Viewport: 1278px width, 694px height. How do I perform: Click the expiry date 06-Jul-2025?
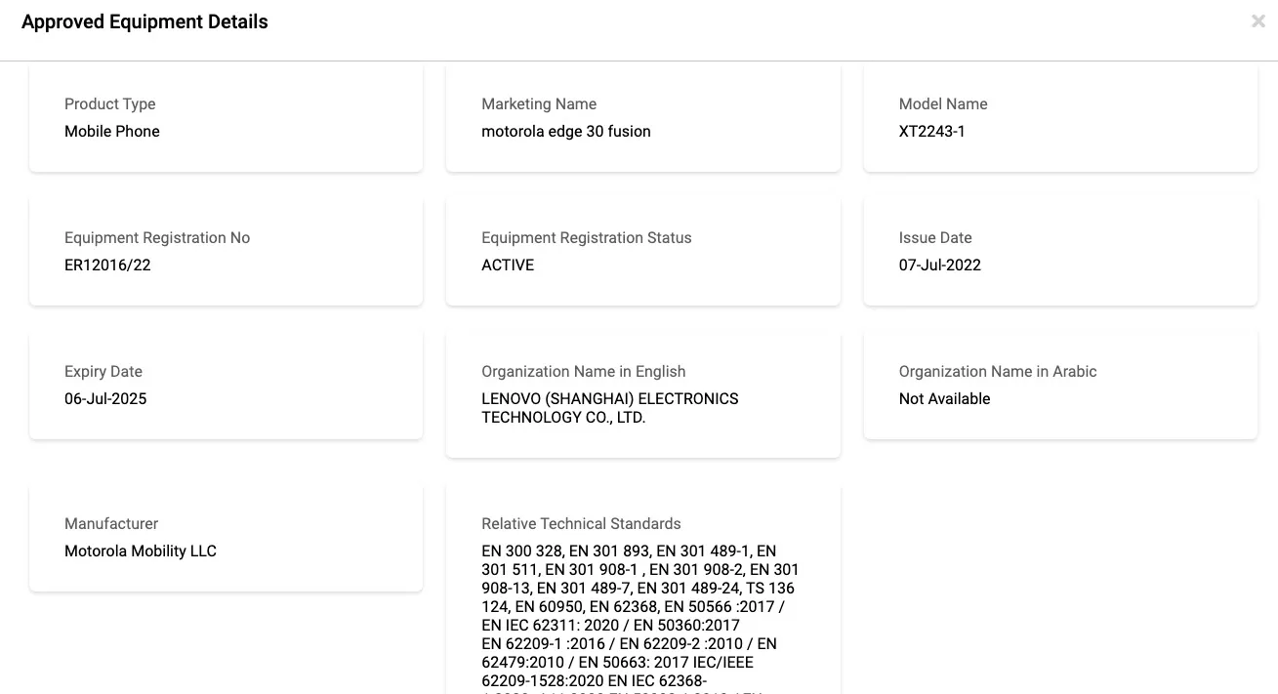click(105, 398)
